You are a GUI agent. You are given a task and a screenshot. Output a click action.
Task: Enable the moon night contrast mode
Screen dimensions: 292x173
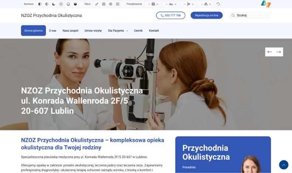click(54, 4)
